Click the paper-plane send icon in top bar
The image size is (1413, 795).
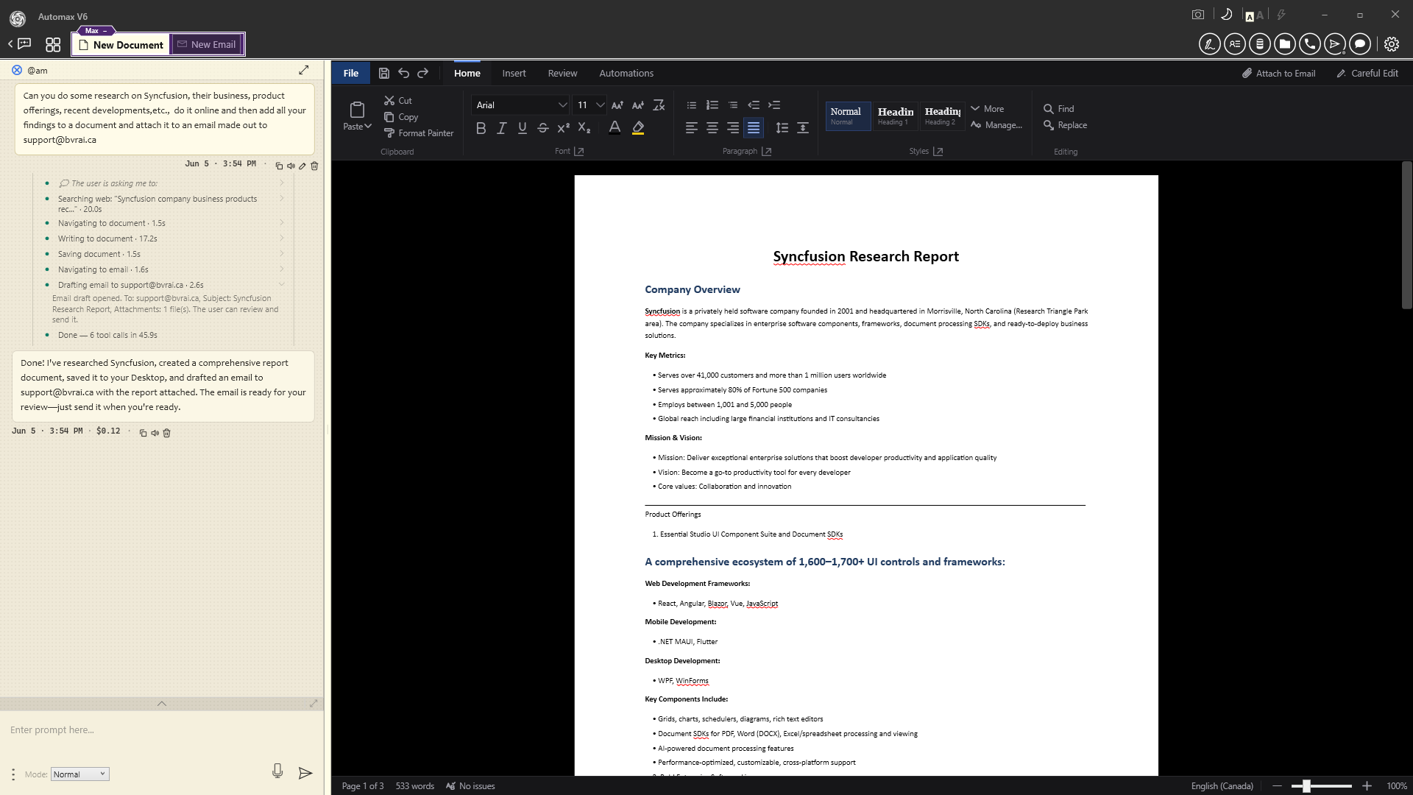1334,44
